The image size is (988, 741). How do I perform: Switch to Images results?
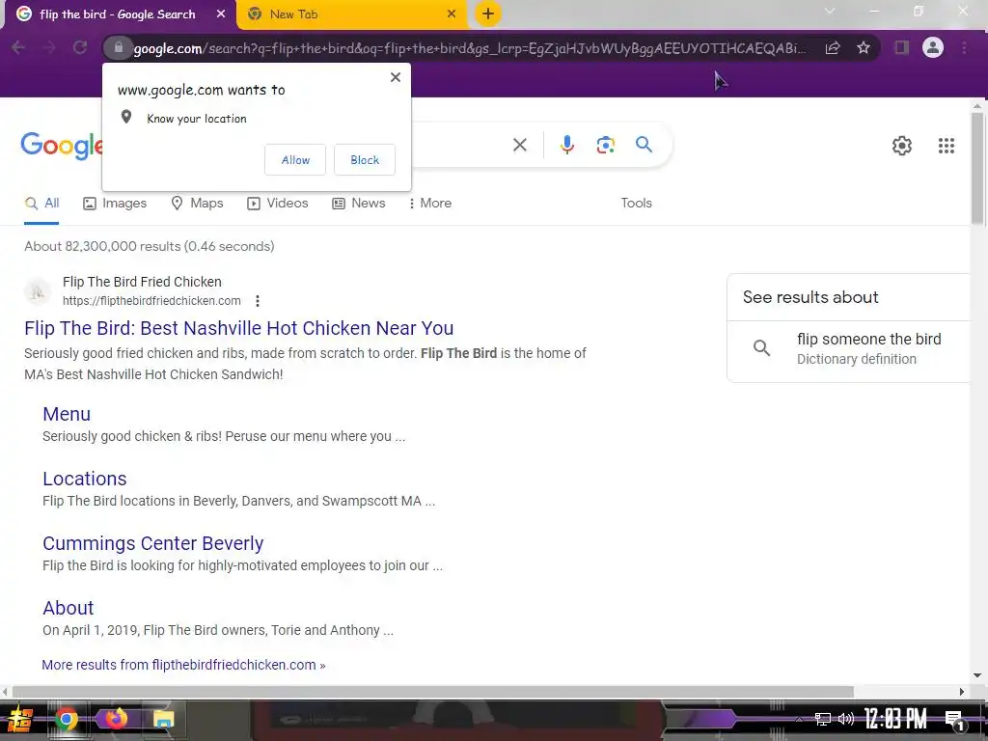[115, 203]
